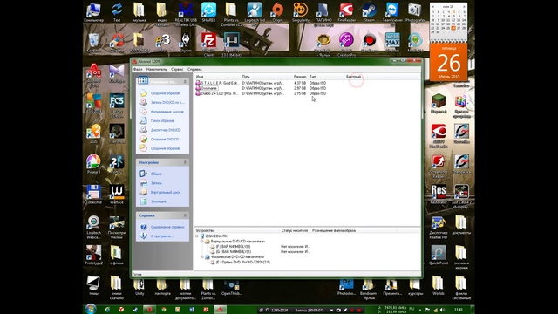Click the Totalcmd desktop icon

pos(93,195)
